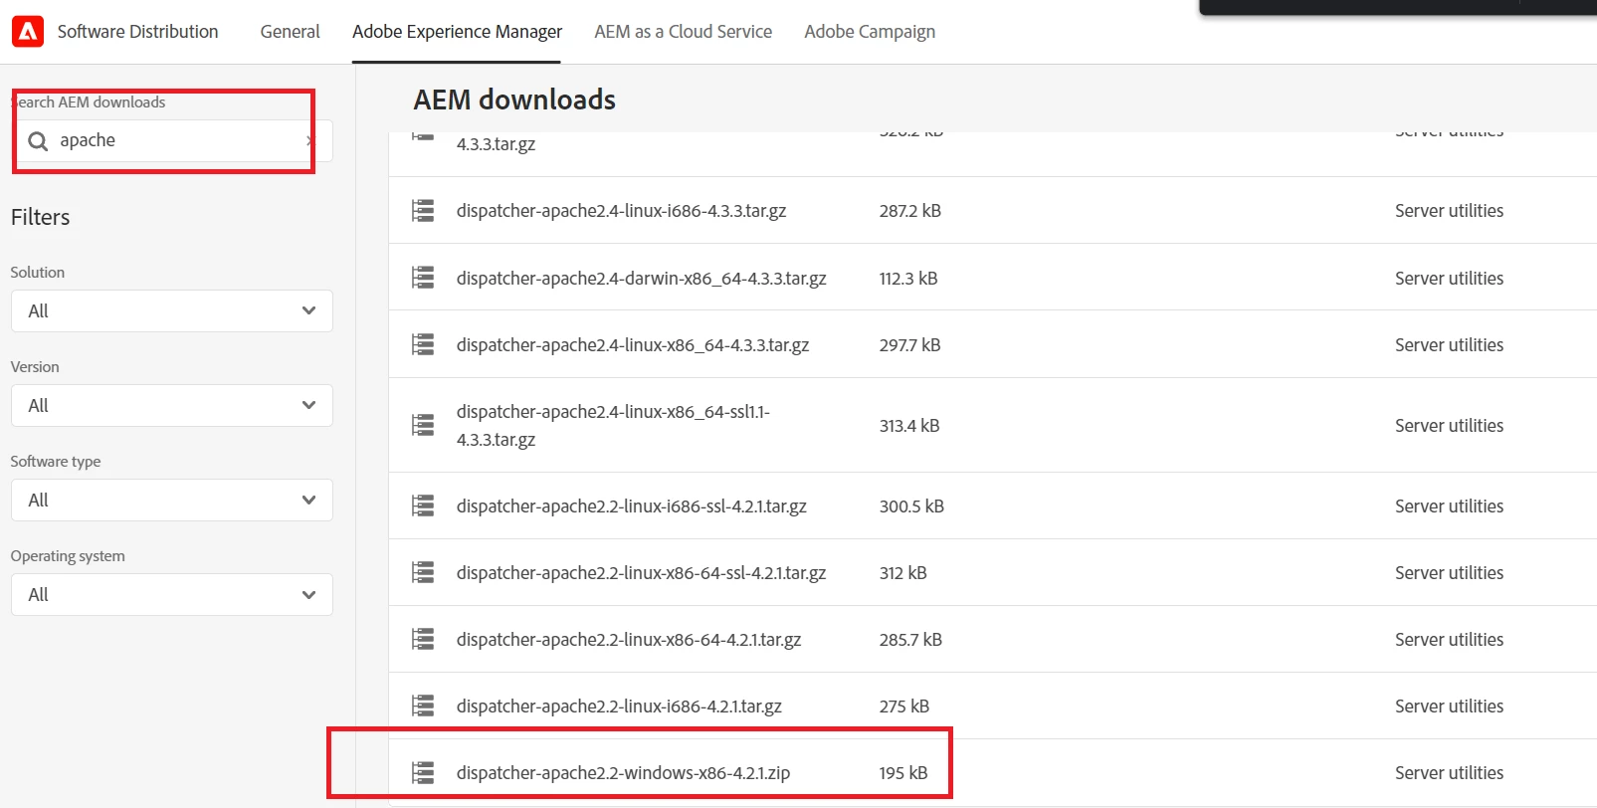Screen dimensions: 1597x808
Task: Select the Adobe Experience Manager tab
Action: pos(457,32)
